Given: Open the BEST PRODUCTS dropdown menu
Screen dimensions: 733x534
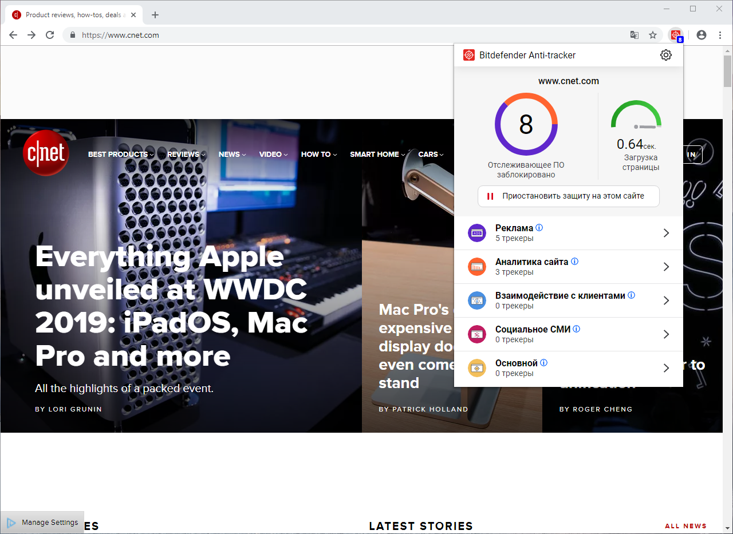Looking at the screenshot, I should 121,155.
